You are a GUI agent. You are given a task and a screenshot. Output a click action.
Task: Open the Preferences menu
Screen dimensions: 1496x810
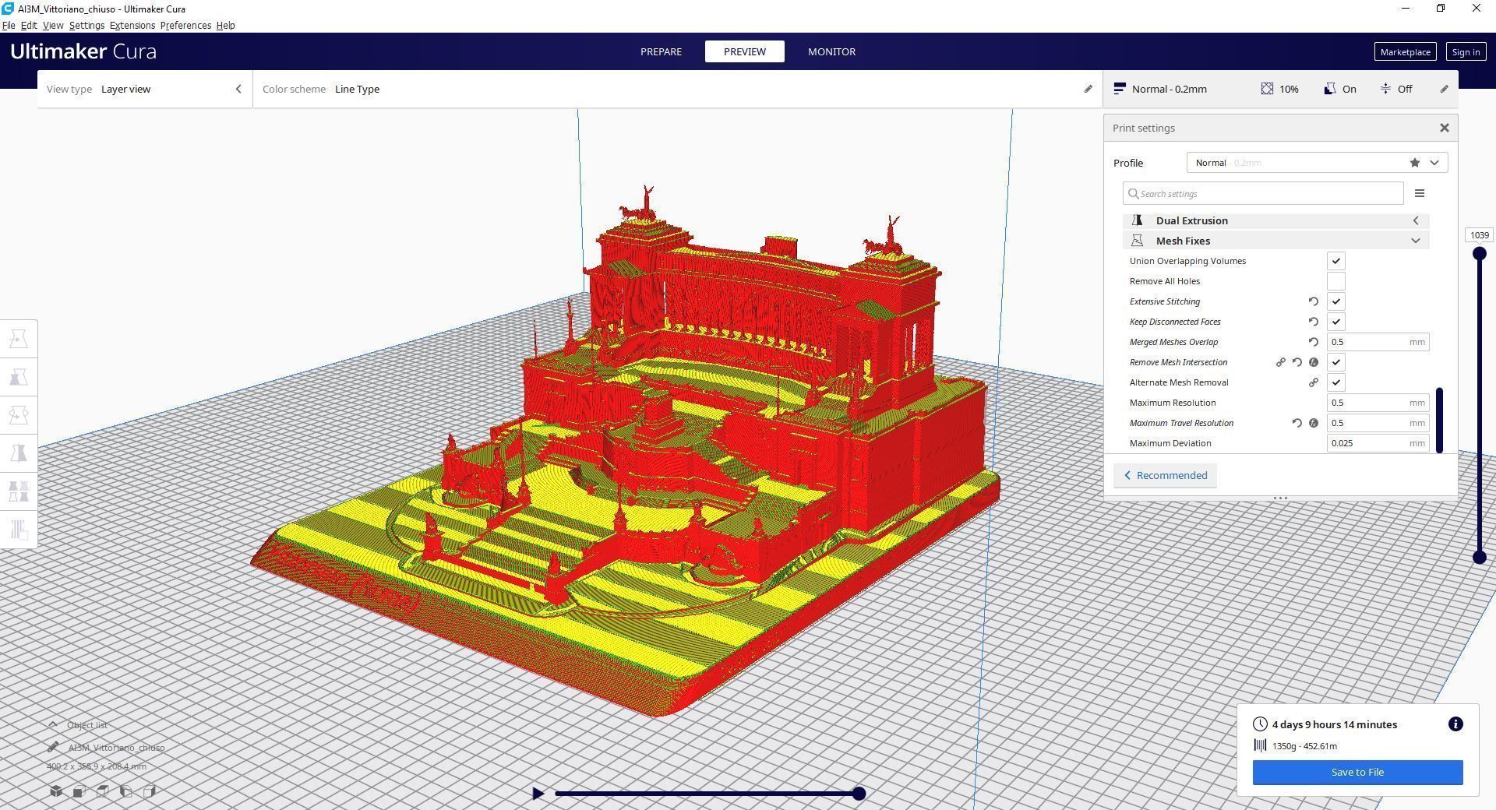[185, 25]
